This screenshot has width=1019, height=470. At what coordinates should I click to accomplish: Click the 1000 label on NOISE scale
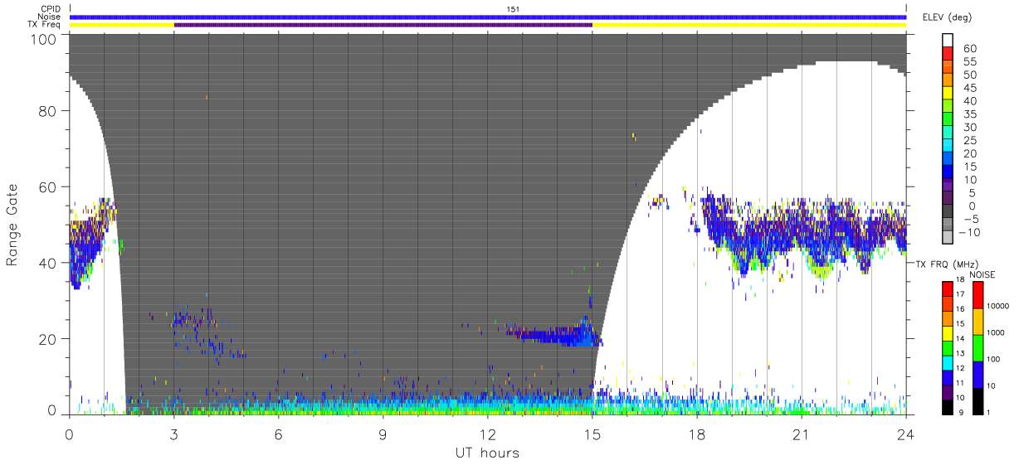click(x=997, y=332)
